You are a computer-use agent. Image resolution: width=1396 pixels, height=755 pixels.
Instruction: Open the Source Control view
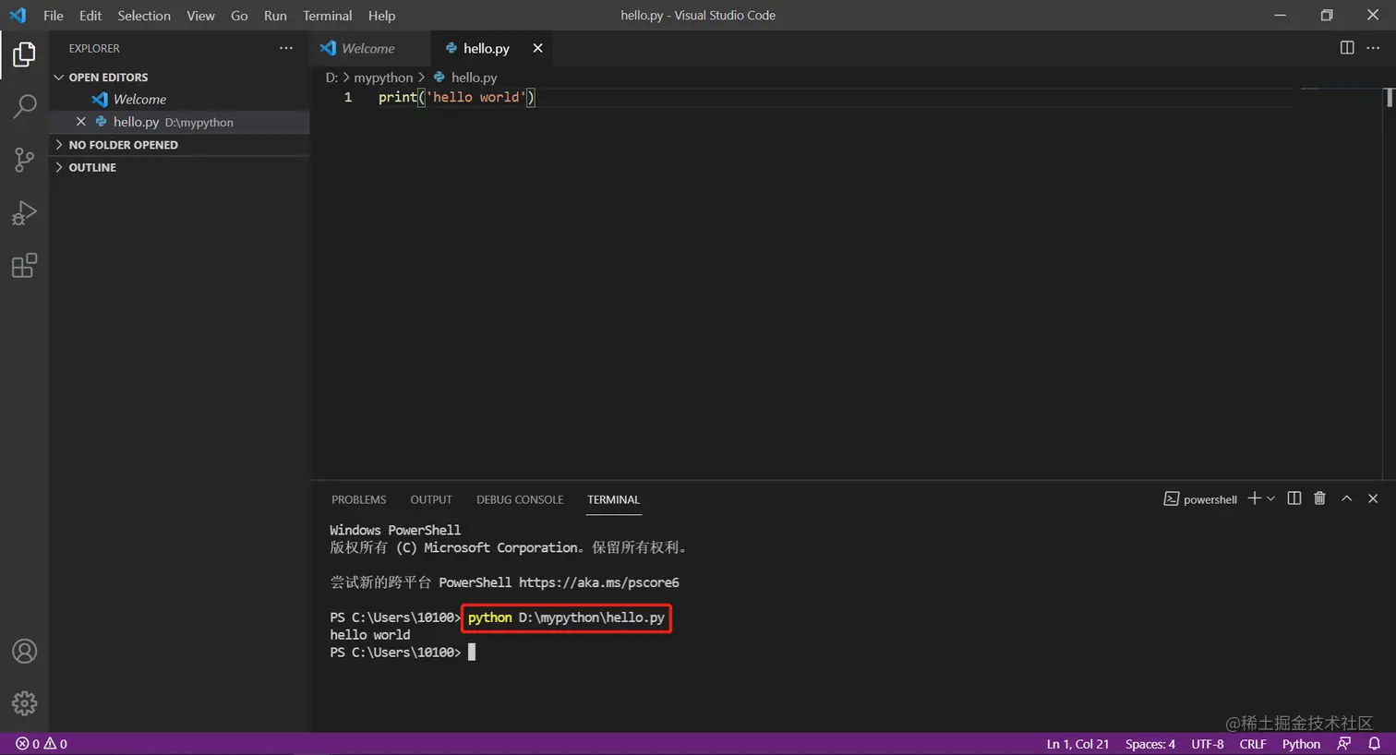(x=23, y=159)
